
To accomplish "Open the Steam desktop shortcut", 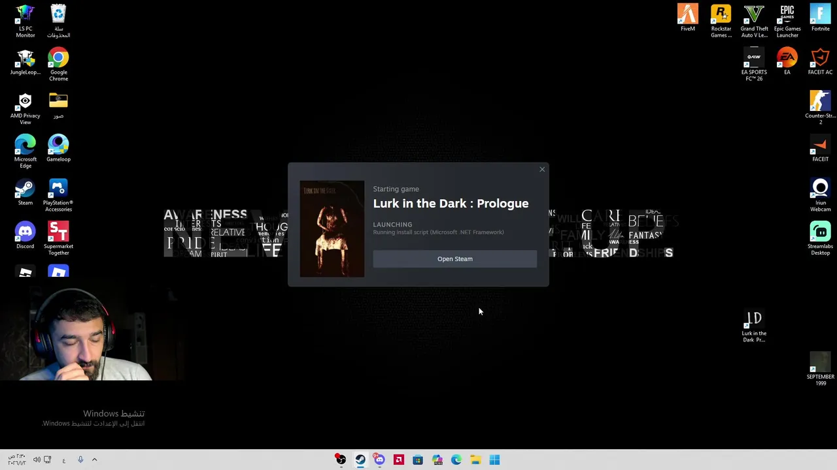I will pyautogui.click(x=25, y=192).
